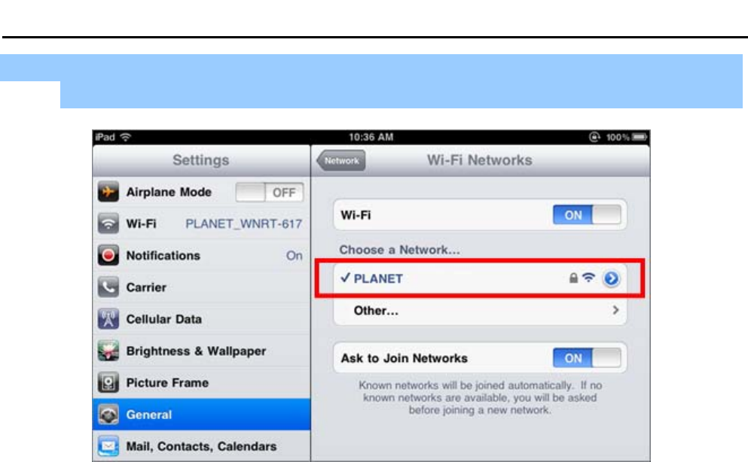Open Cellular Data antenna icon

tap(108, 319)
